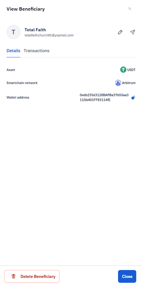Click the totalfaithchurchtfc@yopmail.com email
Viewport: 142px width, 287px height.
click(49, 35)
